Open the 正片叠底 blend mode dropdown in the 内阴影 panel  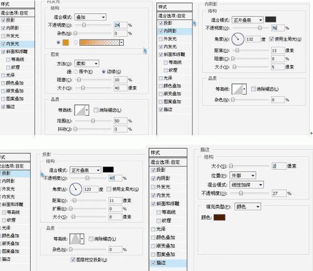click(x=247, y=20)
